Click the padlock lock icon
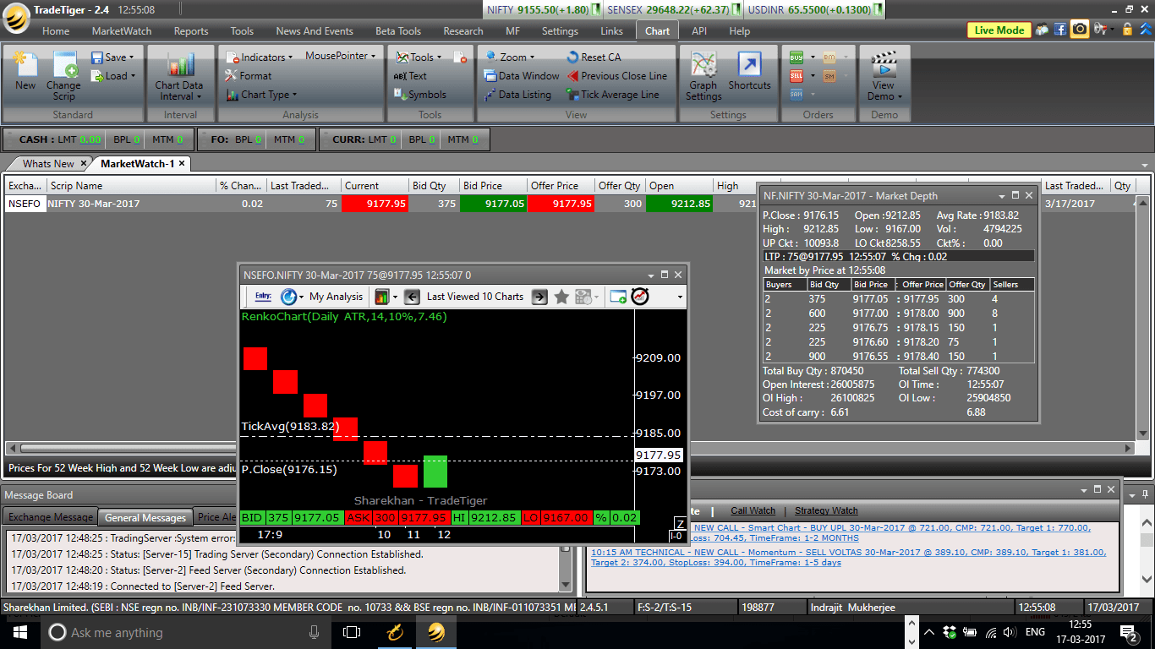 [x=1126, y=29]
